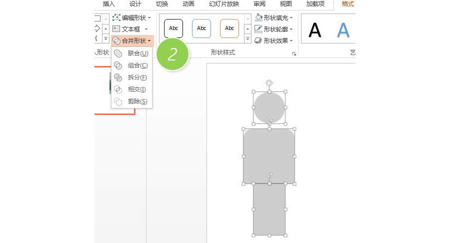Click the 形状轮廓 pen icon
450x243 pixels.
(x=258, y=29)
